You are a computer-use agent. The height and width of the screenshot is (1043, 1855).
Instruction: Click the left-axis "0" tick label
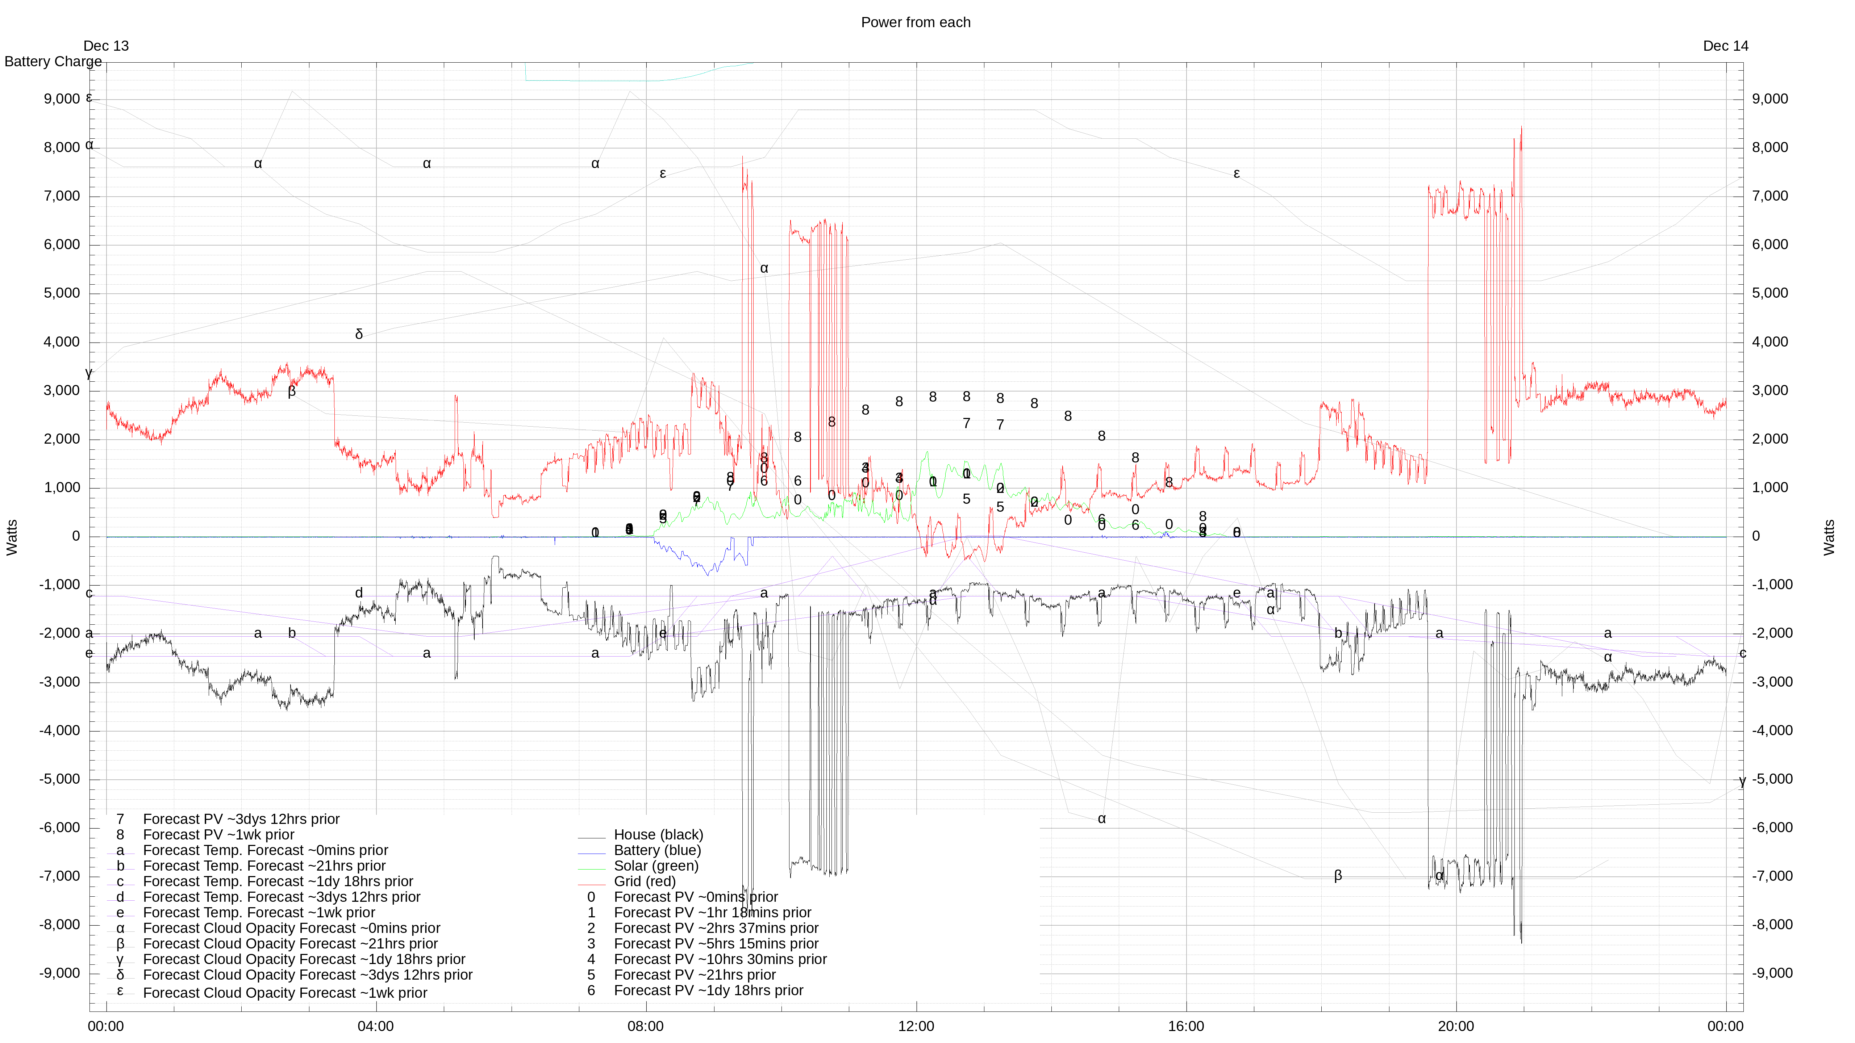click(x=76, y=536)
